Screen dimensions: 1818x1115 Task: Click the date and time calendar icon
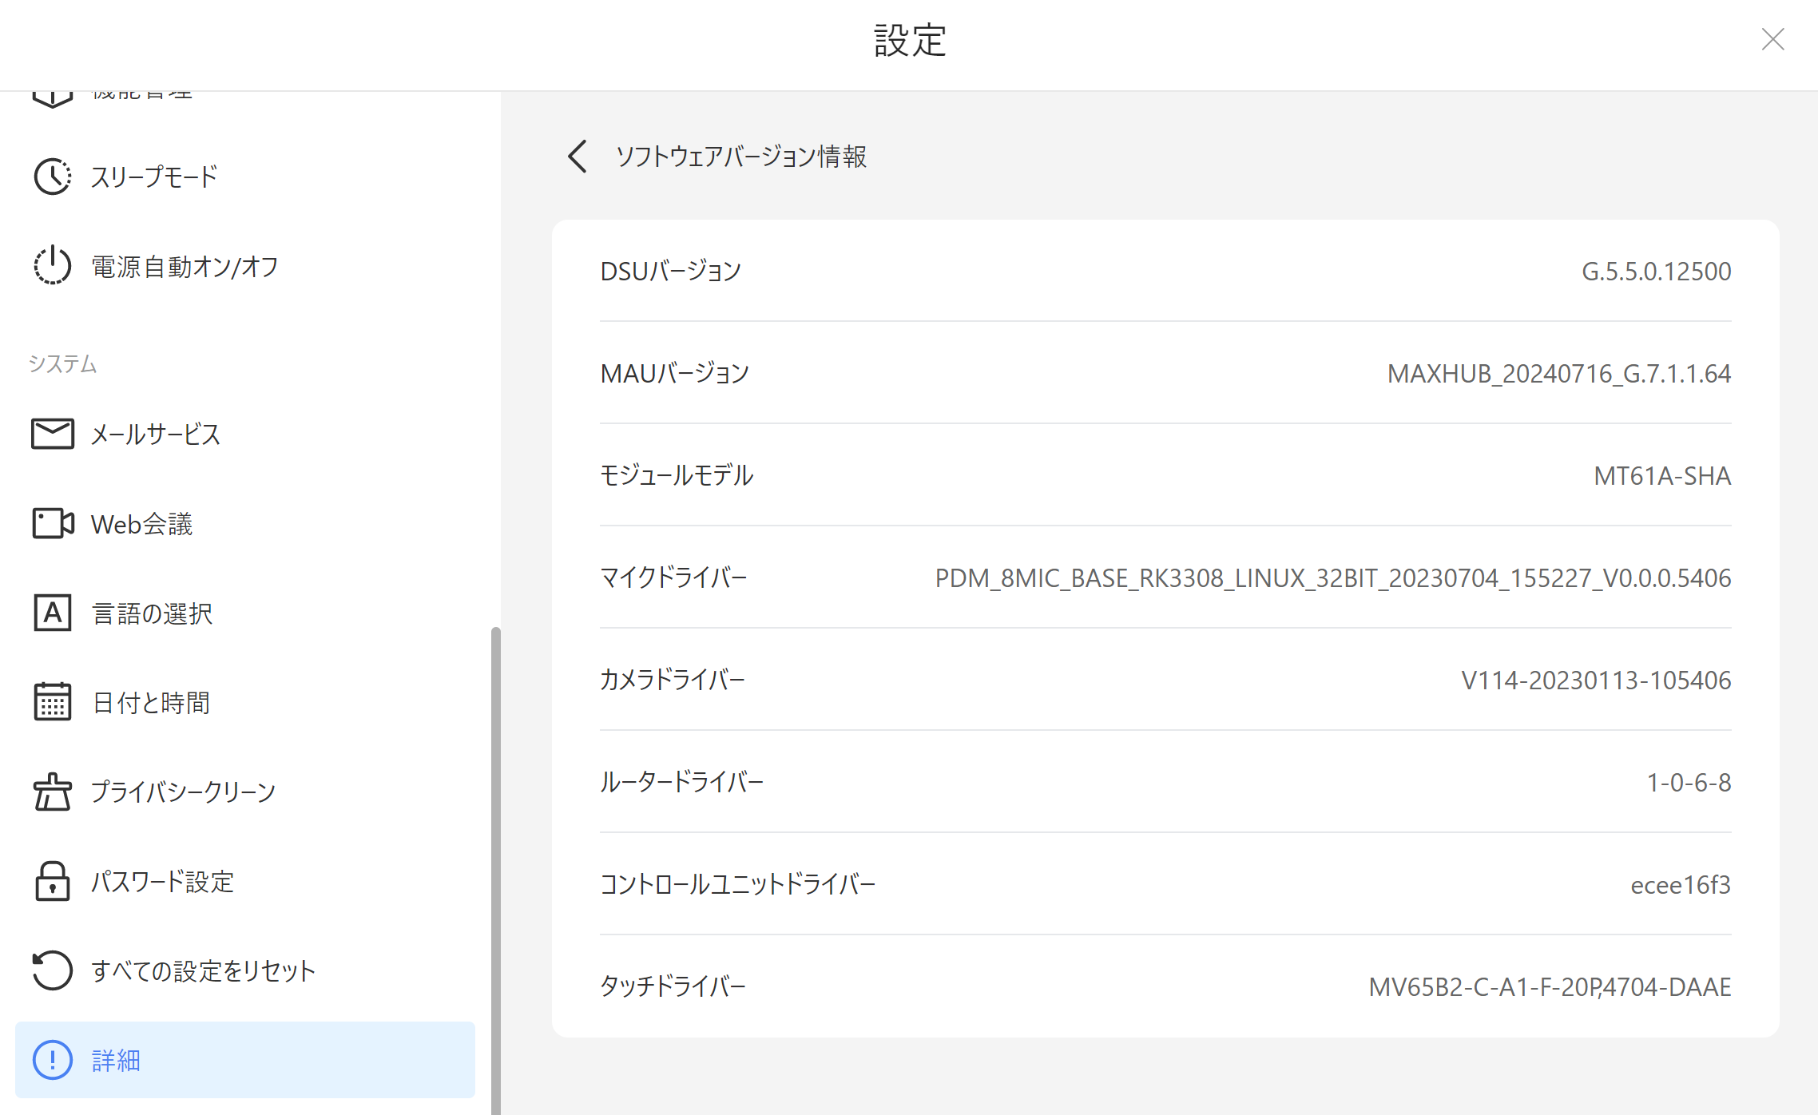(53, 702)
